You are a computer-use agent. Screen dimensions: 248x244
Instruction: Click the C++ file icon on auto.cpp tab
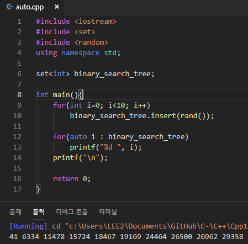click(9, 7)
